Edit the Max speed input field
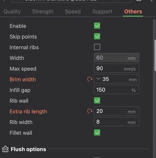 click(116, 68)
